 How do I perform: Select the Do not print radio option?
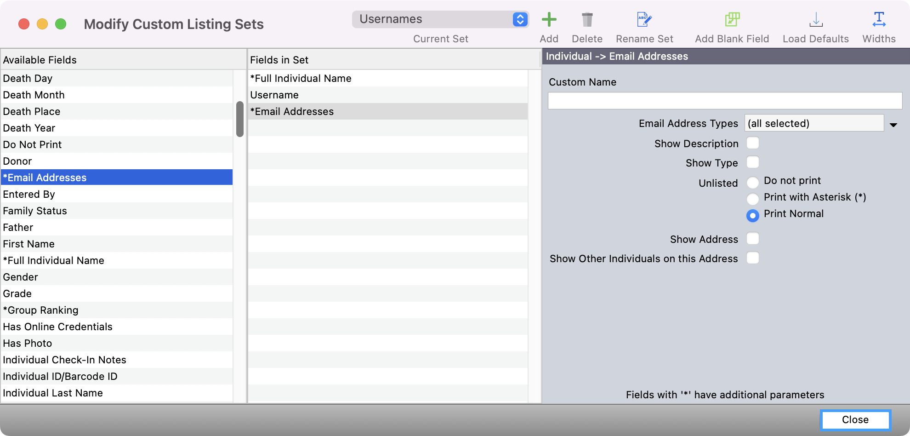752,183
